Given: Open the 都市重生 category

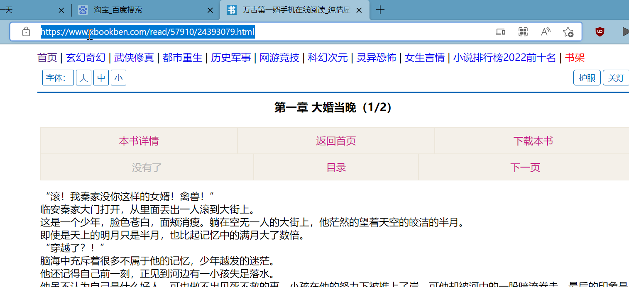Looking at the screenshot, I should click(182, 58).
